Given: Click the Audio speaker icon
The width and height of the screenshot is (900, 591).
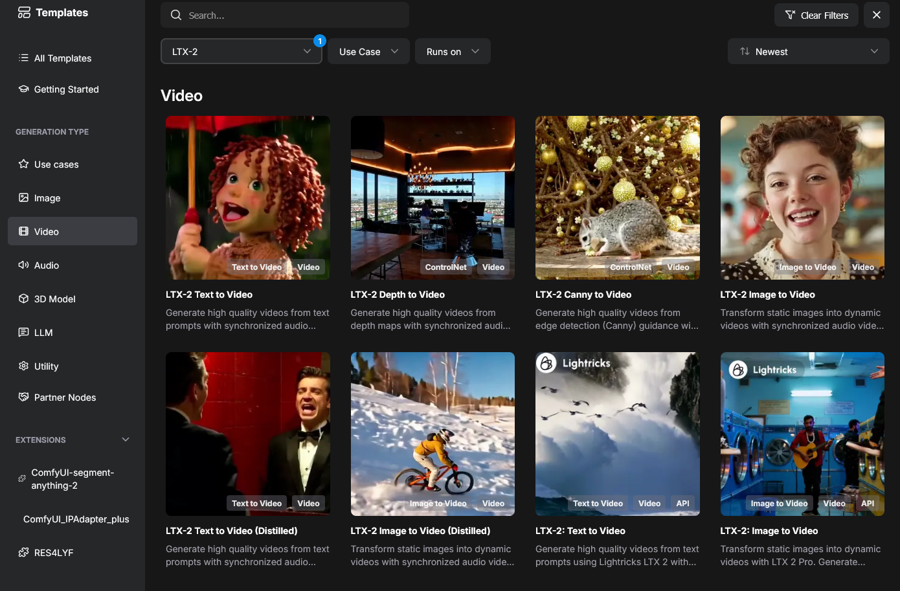Looking at the screenshot, I should click(23, 265).
